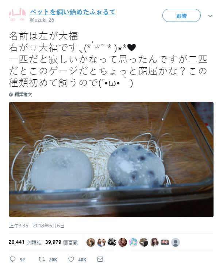Image resolution: width=223 pixels, height=265 pixels.
Task: Click the 翻譯推文 translate tweet link
Action: click(x=23, y=94)
